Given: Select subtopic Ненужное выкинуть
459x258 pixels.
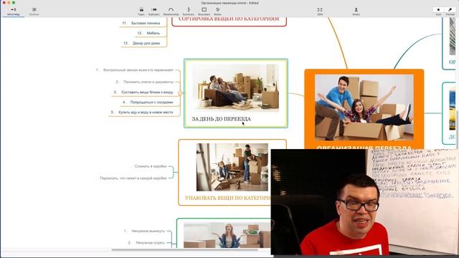Looking at the screenshot, I should [x=148, y=231].
